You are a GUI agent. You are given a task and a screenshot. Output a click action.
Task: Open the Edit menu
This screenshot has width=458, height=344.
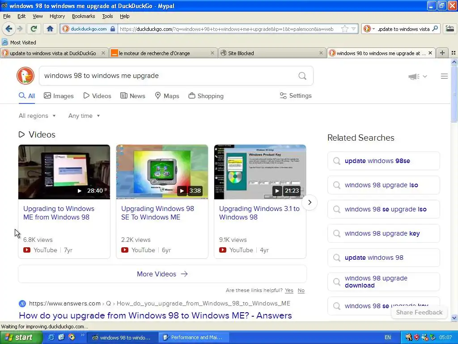coord(21,16)
